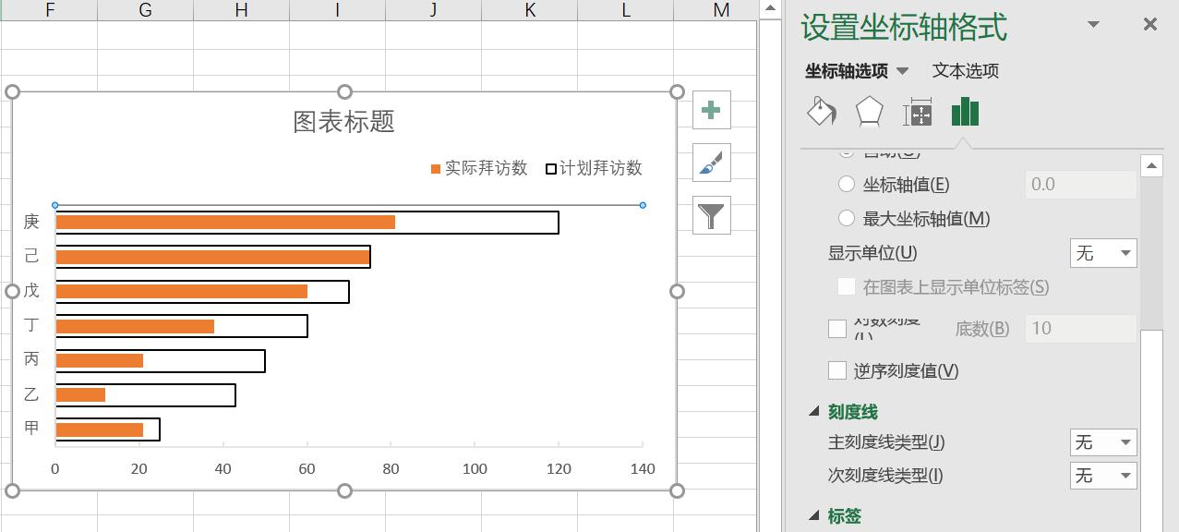1179x532 pixels.
Task: Open the 主刻度线类型(J) dropdown
Action: click(x=1103, y=442)
